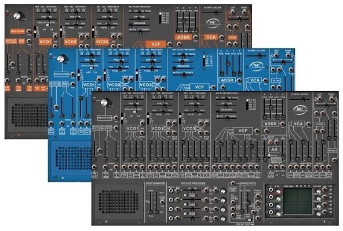This screenshot has height=231, width=343.
Task: Click VCO1 label on orange synth
Action: coord(45,42)
